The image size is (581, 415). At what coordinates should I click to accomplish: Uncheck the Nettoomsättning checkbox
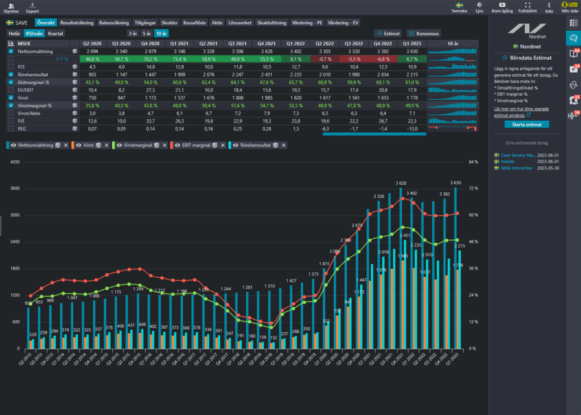11,51
